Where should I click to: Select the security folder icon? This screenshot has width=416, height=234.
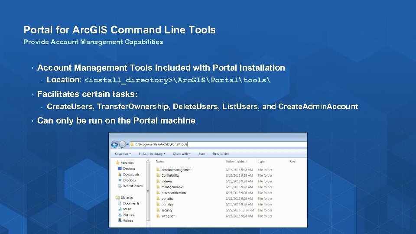(158, 210)
